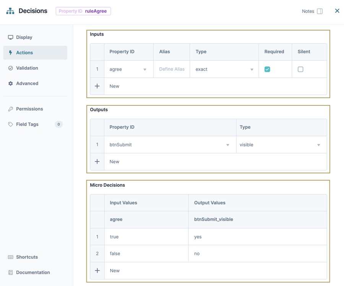Click the Decisions title text

coord(33,11)
